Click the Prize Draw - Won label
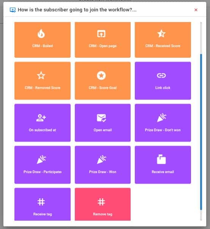210x229 pixels. 103,172
